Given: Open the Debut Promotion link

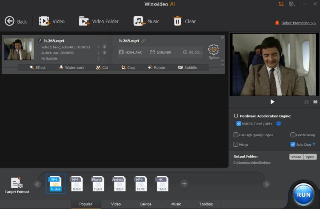Looking at the screenshot, I should tap(298, 23).
